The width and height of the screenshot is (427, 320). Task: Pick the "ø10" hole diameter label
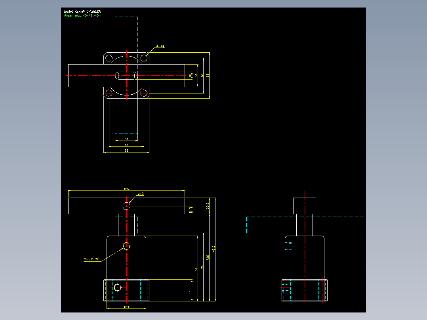(x=141, y=194)
